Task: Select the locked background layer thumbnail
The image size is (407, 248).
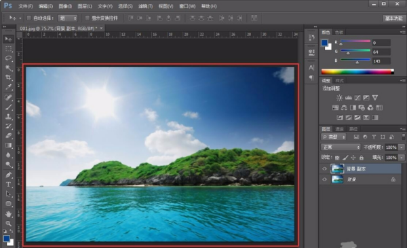Action: click(x=337, y=179)
